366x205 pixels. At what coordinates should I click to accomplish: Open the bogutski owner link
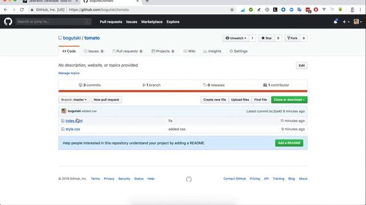point(71,38)
